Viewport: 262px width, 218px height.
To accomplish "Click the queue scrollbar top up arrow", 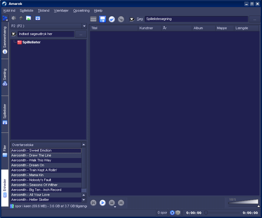I will click(84, 145).
